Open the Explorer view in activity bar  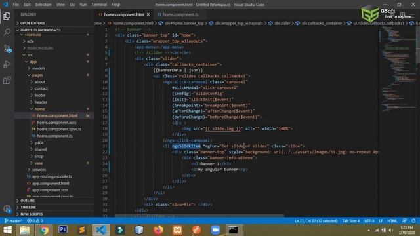[7, 16]
